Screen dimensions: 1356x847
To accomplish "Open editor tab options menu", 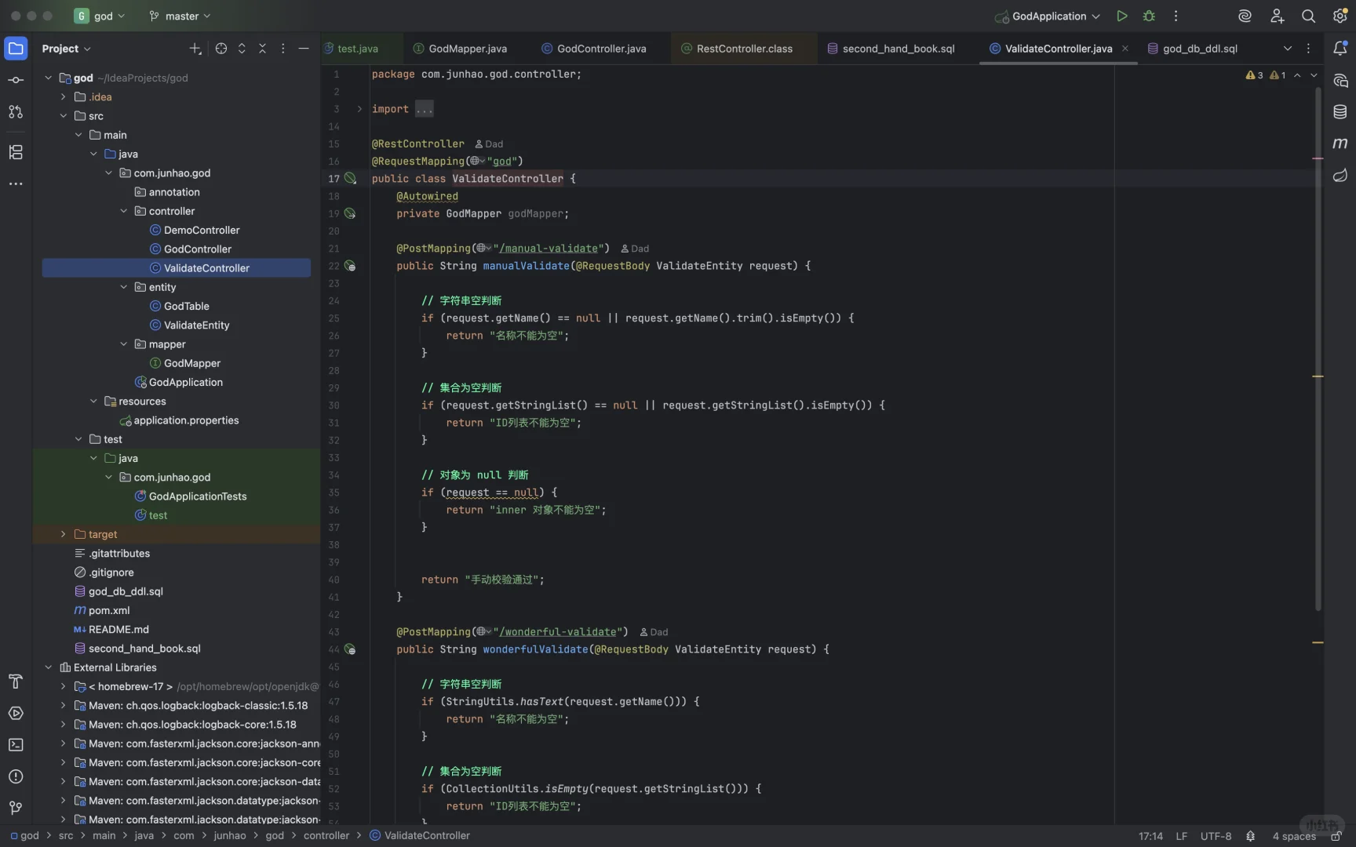I will click(x=1308, y=49).
